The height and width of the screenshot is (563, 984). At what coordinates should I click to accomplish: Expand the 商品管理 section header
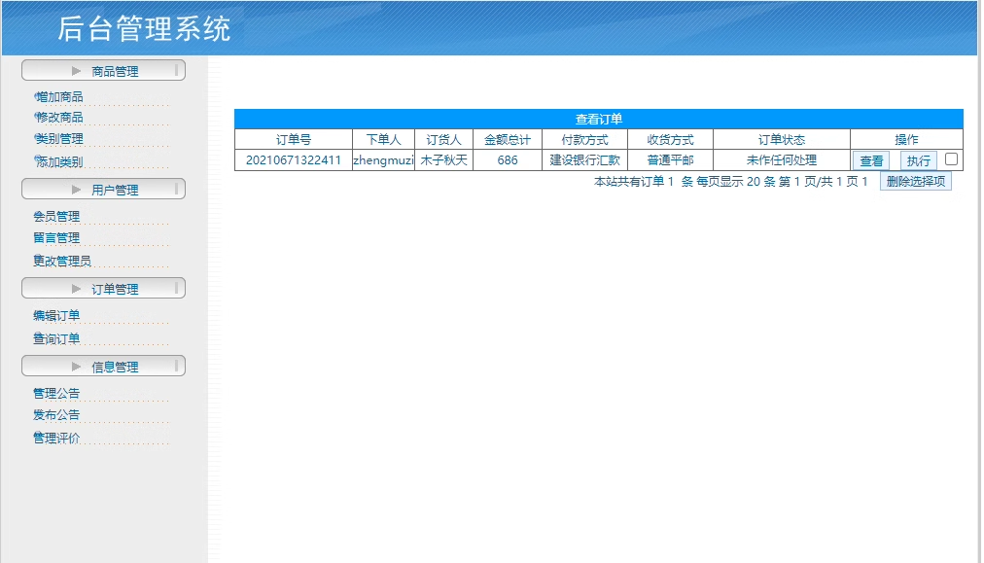pyautogui.click(x=103, y=70)
